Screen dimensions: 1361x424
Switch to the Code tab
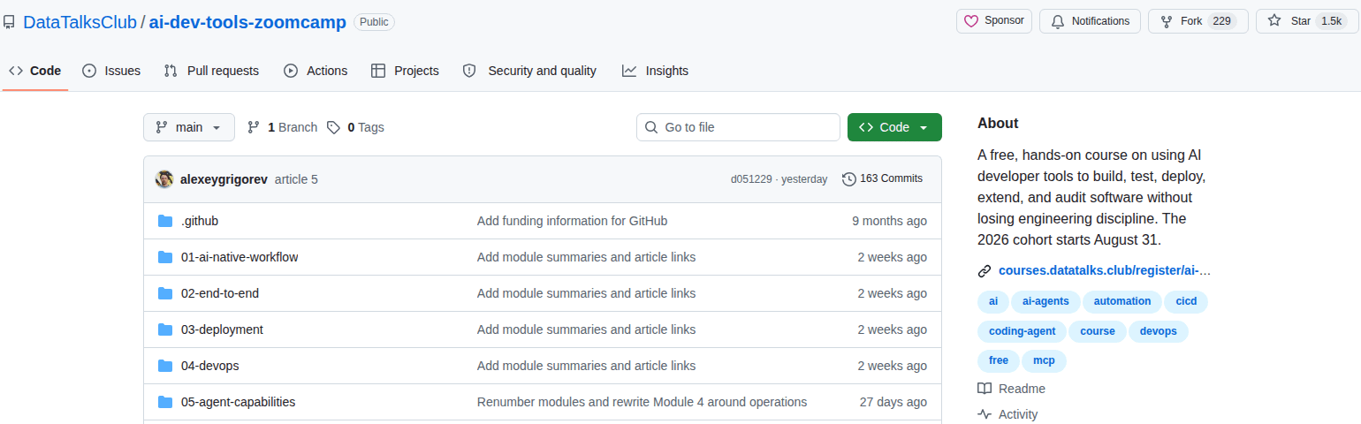[35, 71]
